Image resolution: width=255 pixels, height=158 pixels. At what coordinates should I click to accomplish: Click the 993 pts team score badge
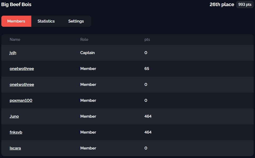pos(245,5)
